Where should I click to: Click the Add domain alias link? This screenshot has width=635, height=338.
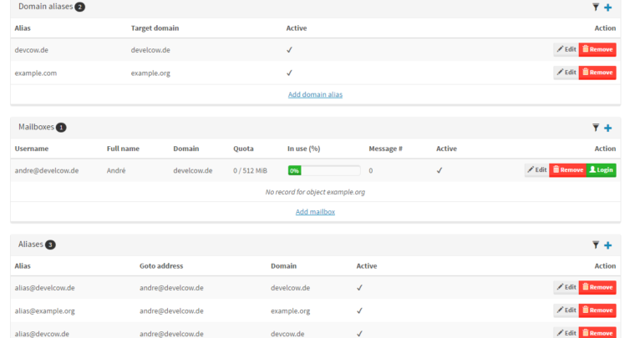315,94
